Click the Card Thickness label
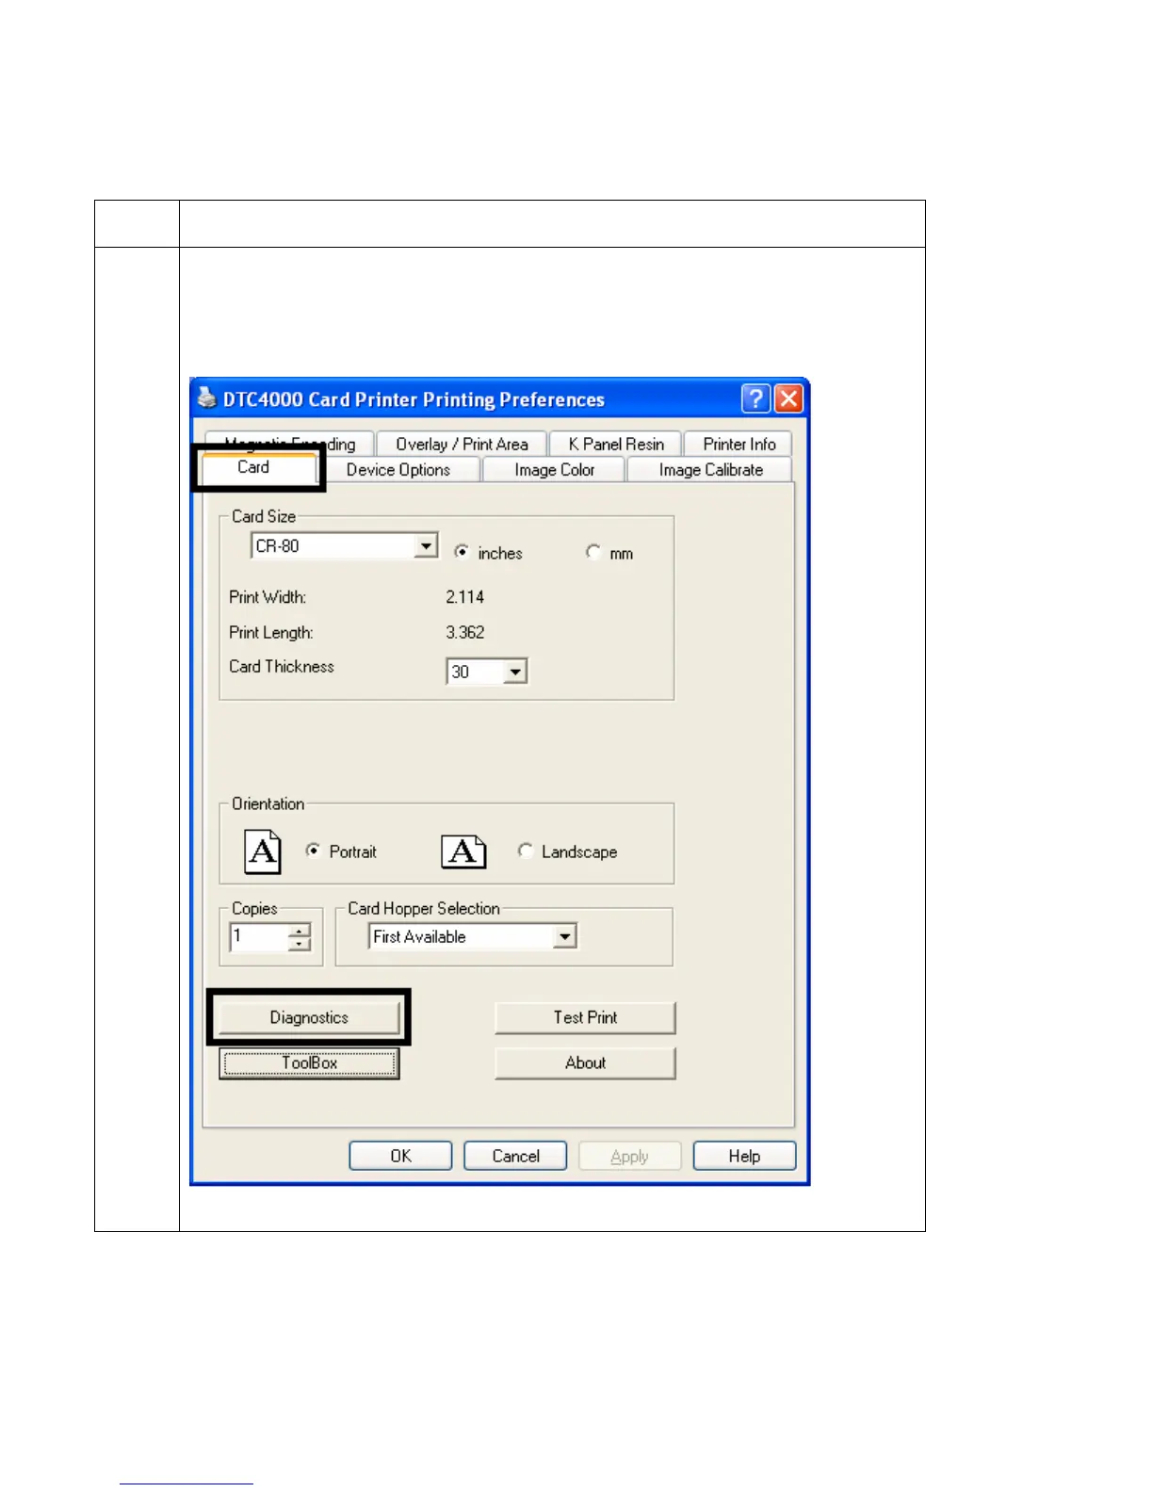The height and width of the screenshot is (1492, 1153). (x=282, y=666)
